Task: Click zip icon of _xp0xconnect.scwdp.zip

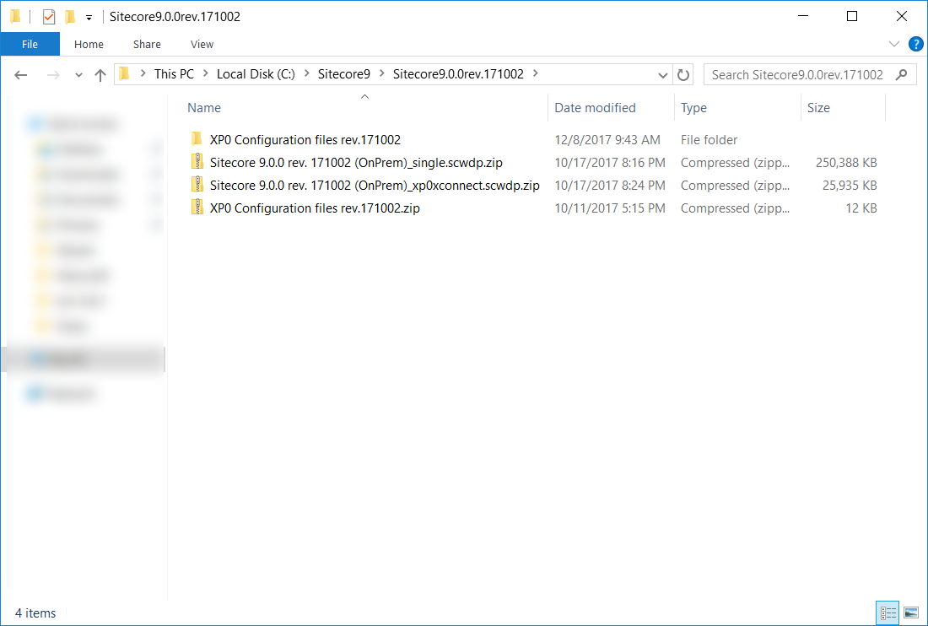Action: [x=197, y=185]
